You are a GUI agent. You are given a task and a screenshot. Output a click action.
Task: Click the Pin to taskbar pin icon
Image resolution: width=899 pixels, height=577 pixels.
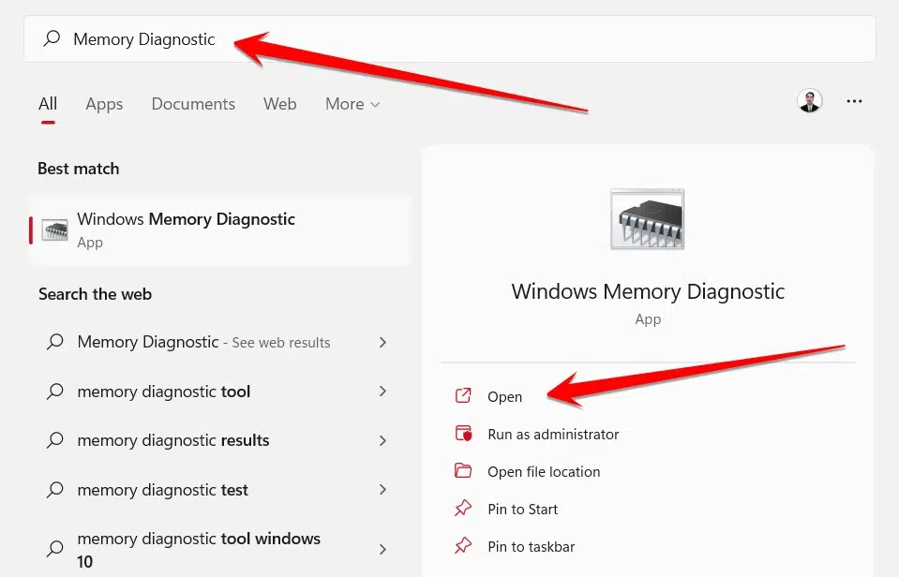tap(463, 546)
